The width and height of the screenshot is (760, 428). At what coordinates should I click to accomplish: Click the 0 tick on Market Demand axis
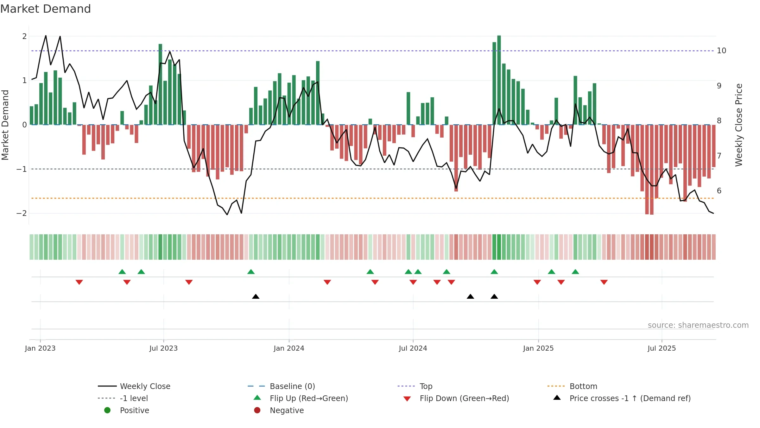tap(24, 125)
